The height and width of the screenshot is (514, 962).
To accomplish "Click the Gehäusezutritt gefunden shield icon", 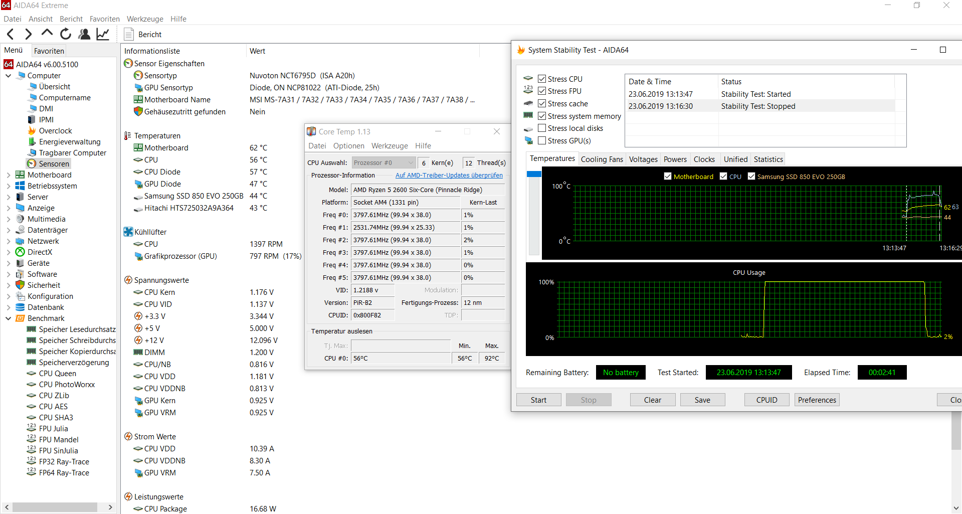I will [x=138, y=111].
